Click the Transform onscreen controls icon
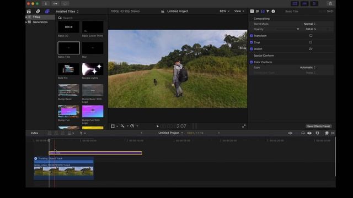The height and width of the screenshot is (198, 353). point(311,36)
